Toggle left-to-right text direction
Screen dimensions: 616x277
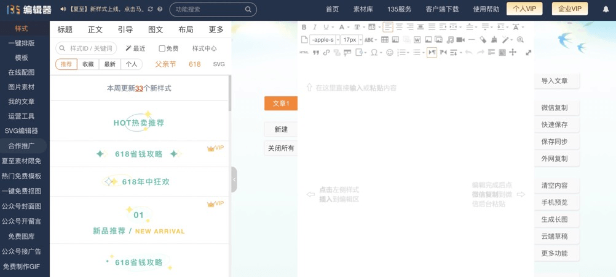pyautogui.click(x=432, y=53)
